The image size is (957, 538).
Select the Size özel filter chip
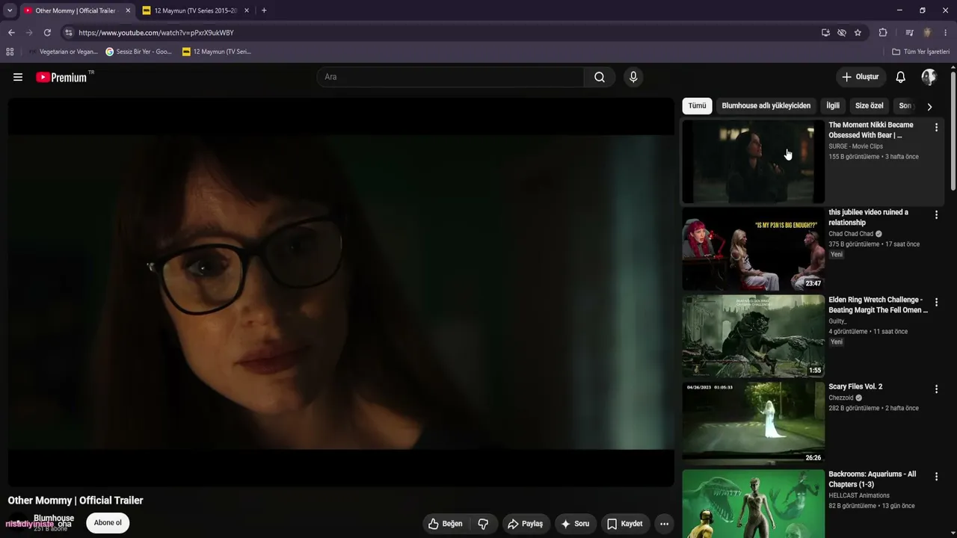(870, 106)
